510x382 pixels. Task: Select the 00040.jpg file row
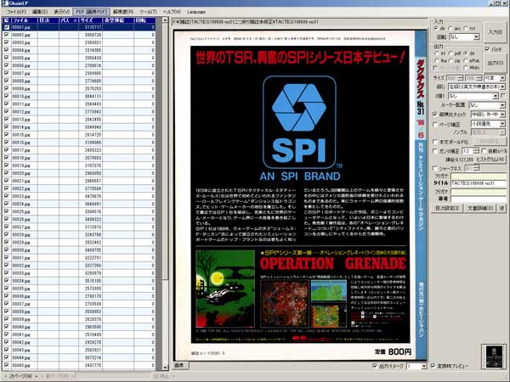[79, 327]
